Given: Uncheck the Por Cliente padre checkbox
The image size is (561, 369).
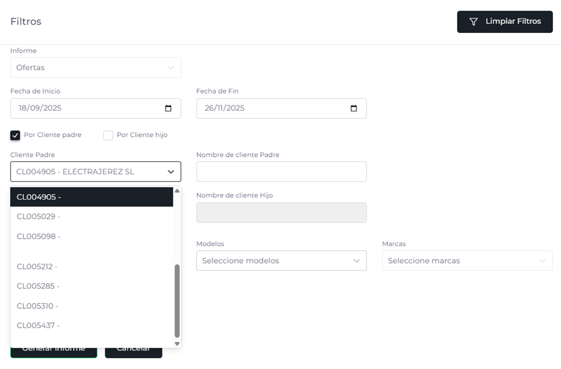Looking at the screenshot, I should pyautogui.click(x=15, y=135).
